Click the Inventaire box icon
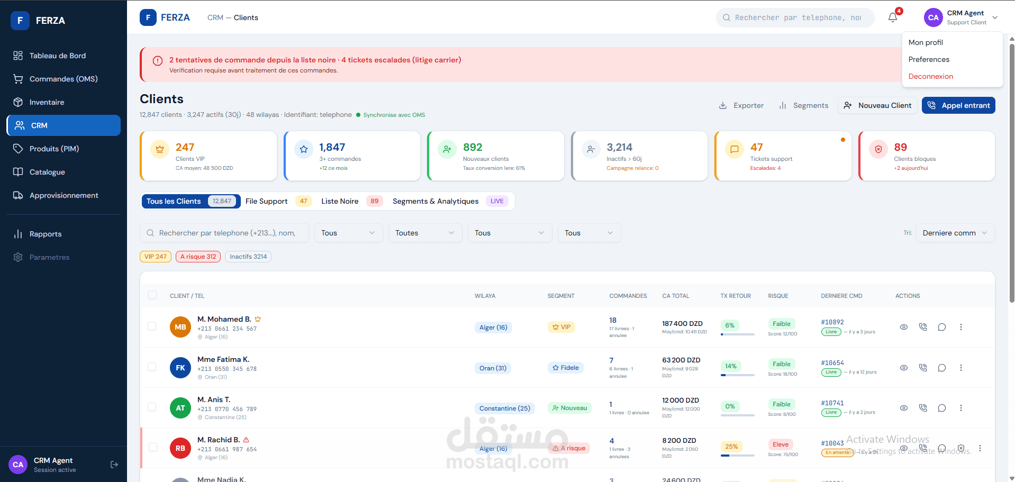Viewport: 1015px width, 482px height. click(x=18, y=102)
